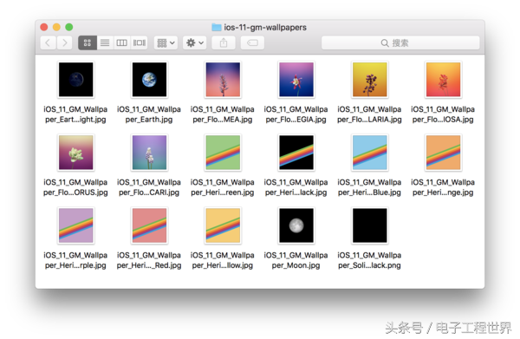Screen dimensions: 520x339
Task: Click the file name per_Earth.jpg
Action: coord(149,114)
